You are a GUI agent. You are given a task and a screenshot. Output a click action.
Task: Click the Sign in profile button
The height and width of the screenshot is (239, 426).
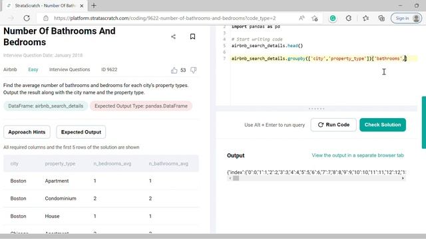point(406,18)
